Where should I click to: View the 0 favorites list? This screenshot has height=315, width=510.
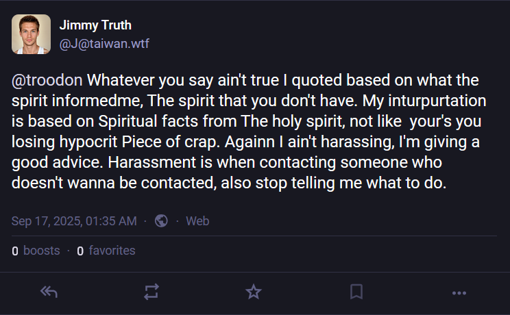click(x=106, y=251)
